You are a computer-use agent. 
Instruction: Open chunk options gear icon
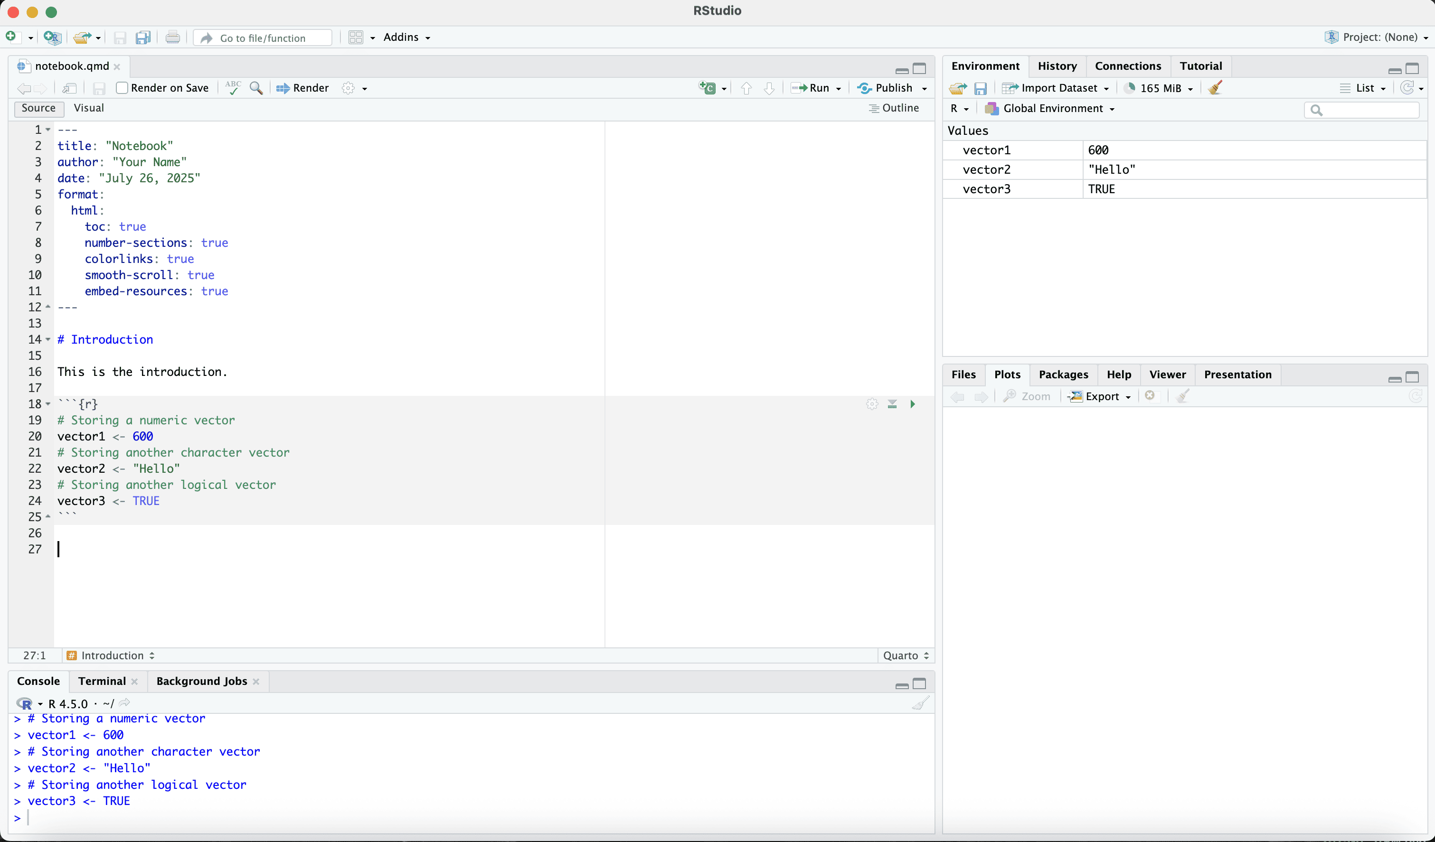(872, 404)
